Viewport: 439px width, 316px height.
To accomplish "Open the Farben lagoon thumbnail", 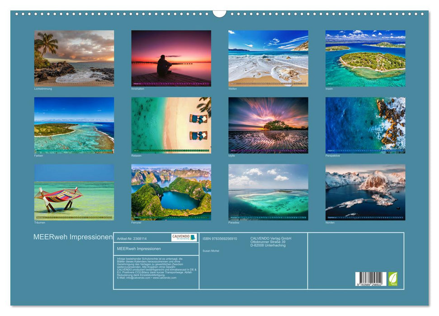I will tap(74, 125).
